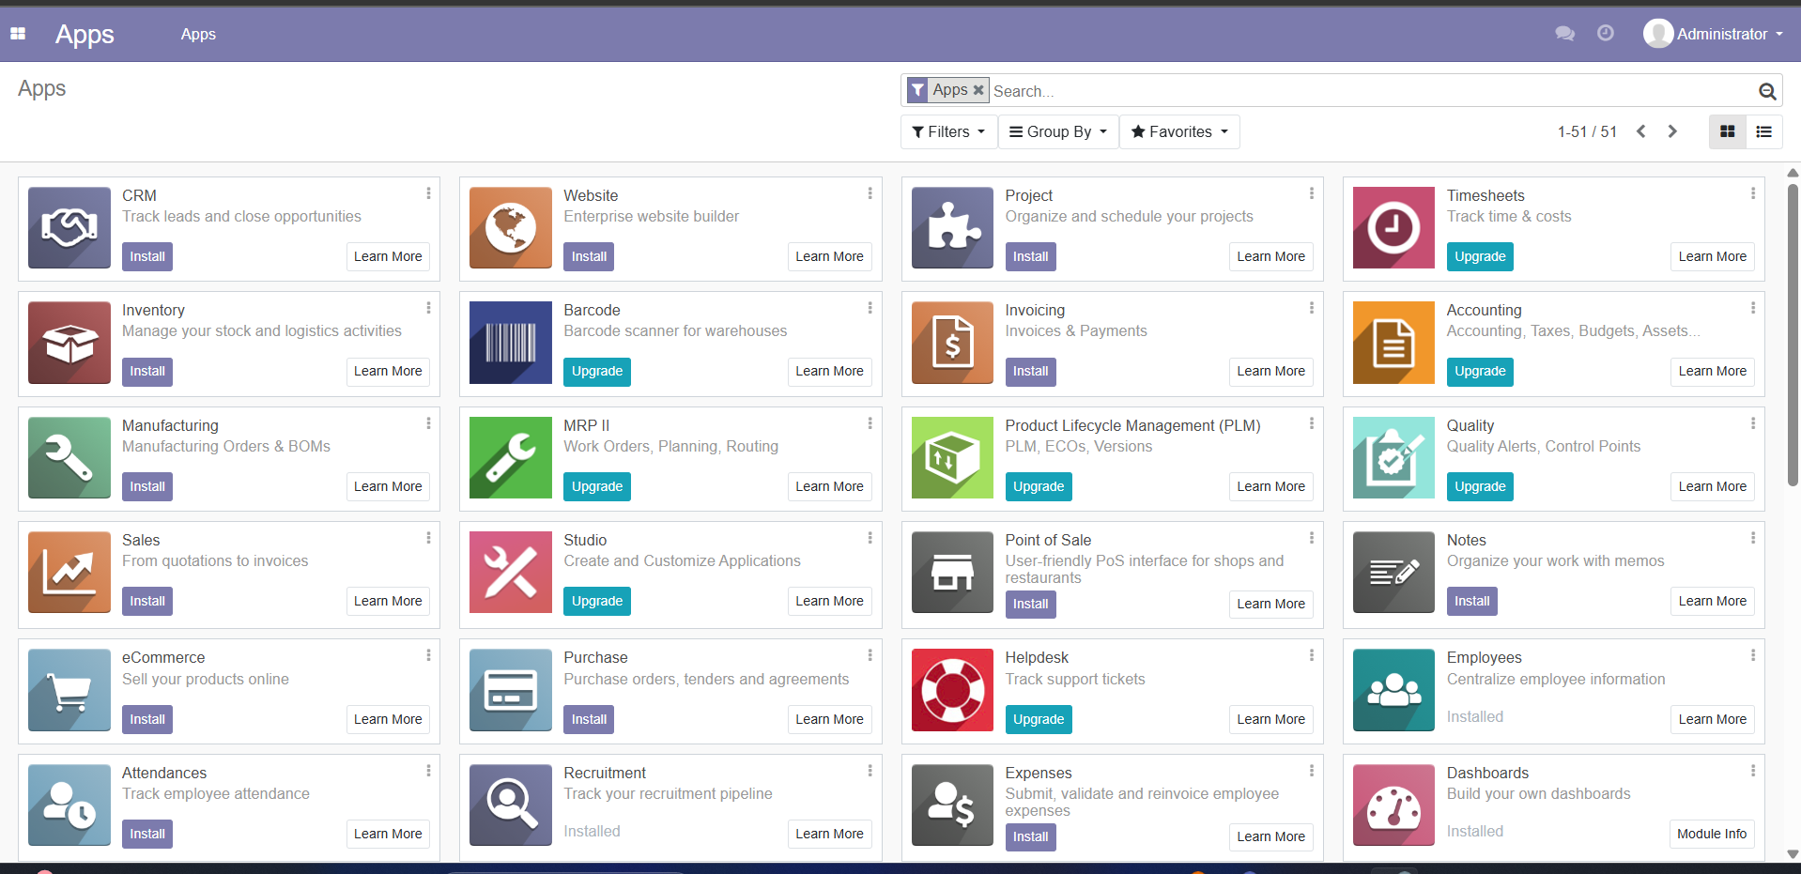Open the Favorites dropdown

click(1179, 132)
